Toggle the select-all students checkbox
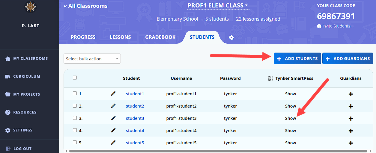 pos(75,78)
